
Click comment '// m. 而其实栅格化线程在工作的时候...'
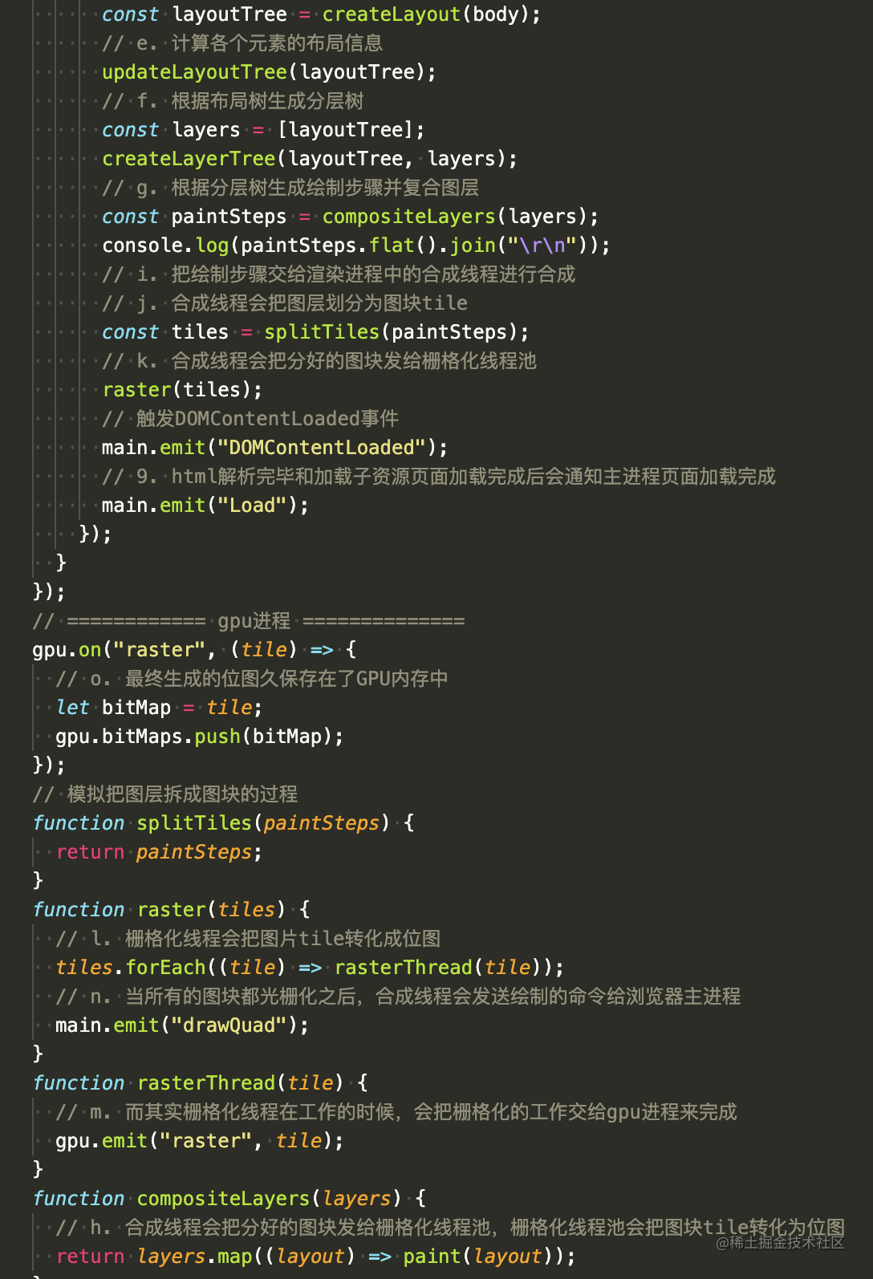click(396, 1112)
